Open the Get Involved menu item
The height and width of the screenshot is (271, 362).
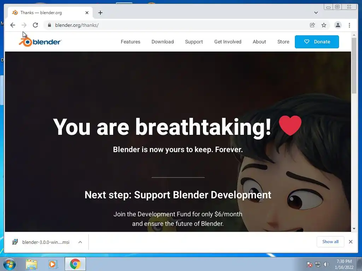click(228, 42)
